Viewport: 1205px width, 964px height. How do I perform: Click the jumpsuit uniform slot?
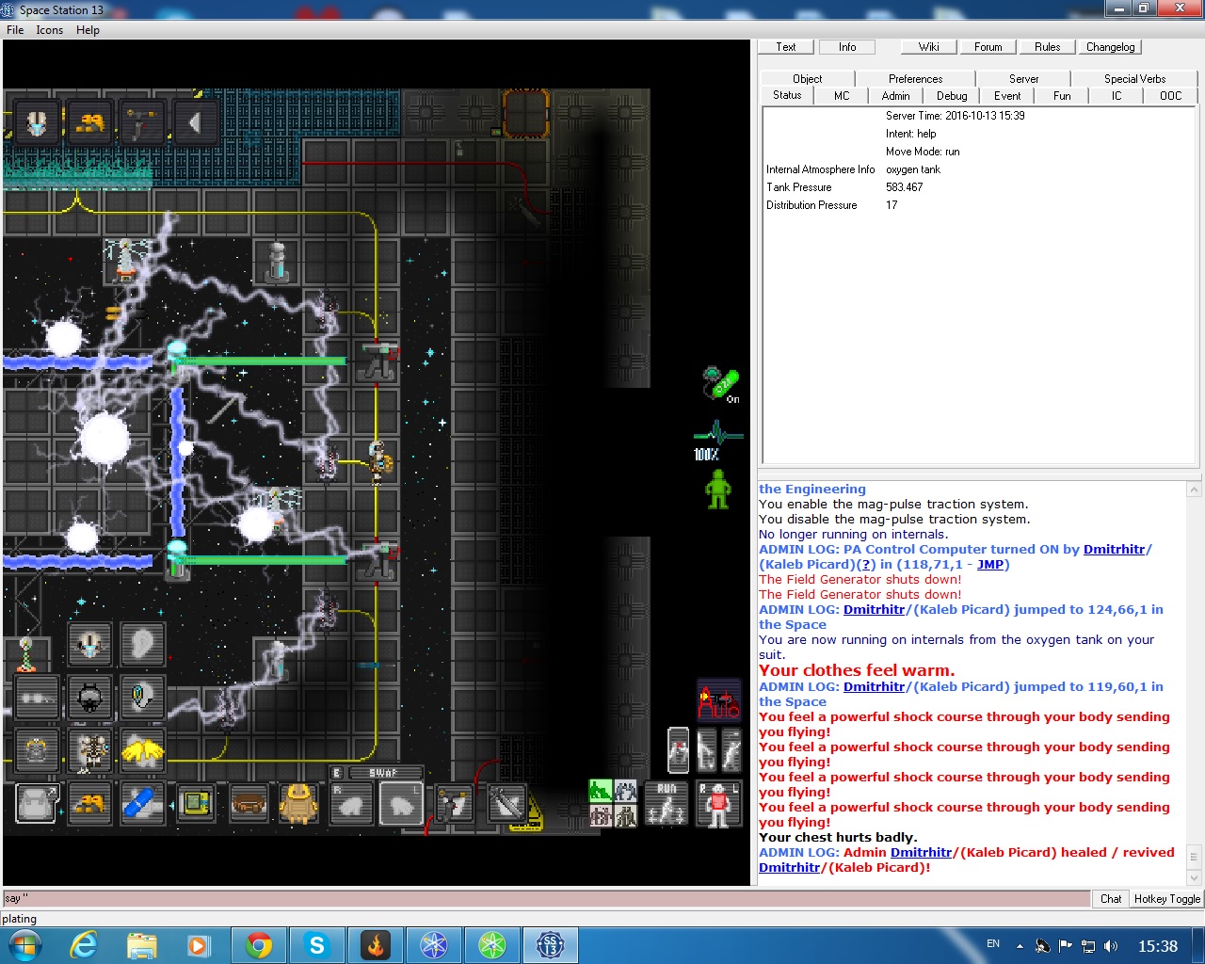click(x=37, y=750)
